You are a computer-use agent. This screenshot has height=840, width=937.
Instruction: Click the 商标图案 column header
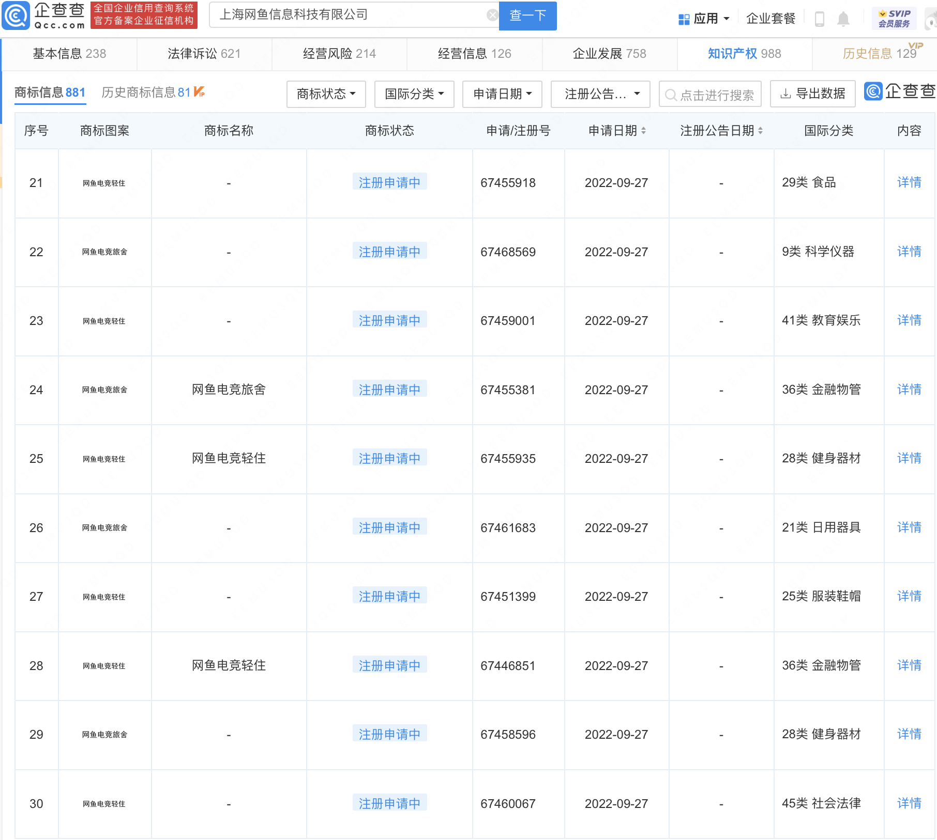click(104, 131)
